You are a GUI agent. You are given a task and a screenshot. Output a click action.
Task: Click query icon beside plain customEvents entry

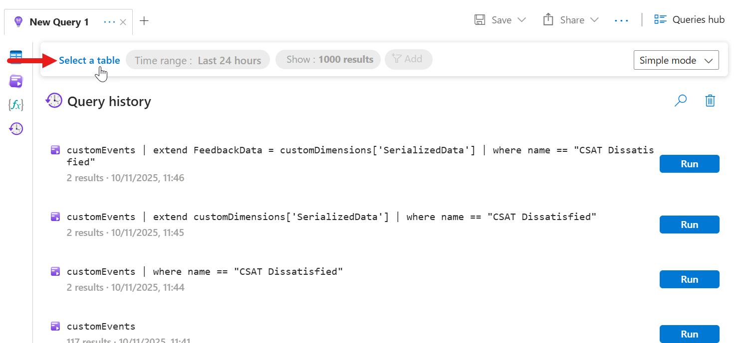(x=55, y=326)
